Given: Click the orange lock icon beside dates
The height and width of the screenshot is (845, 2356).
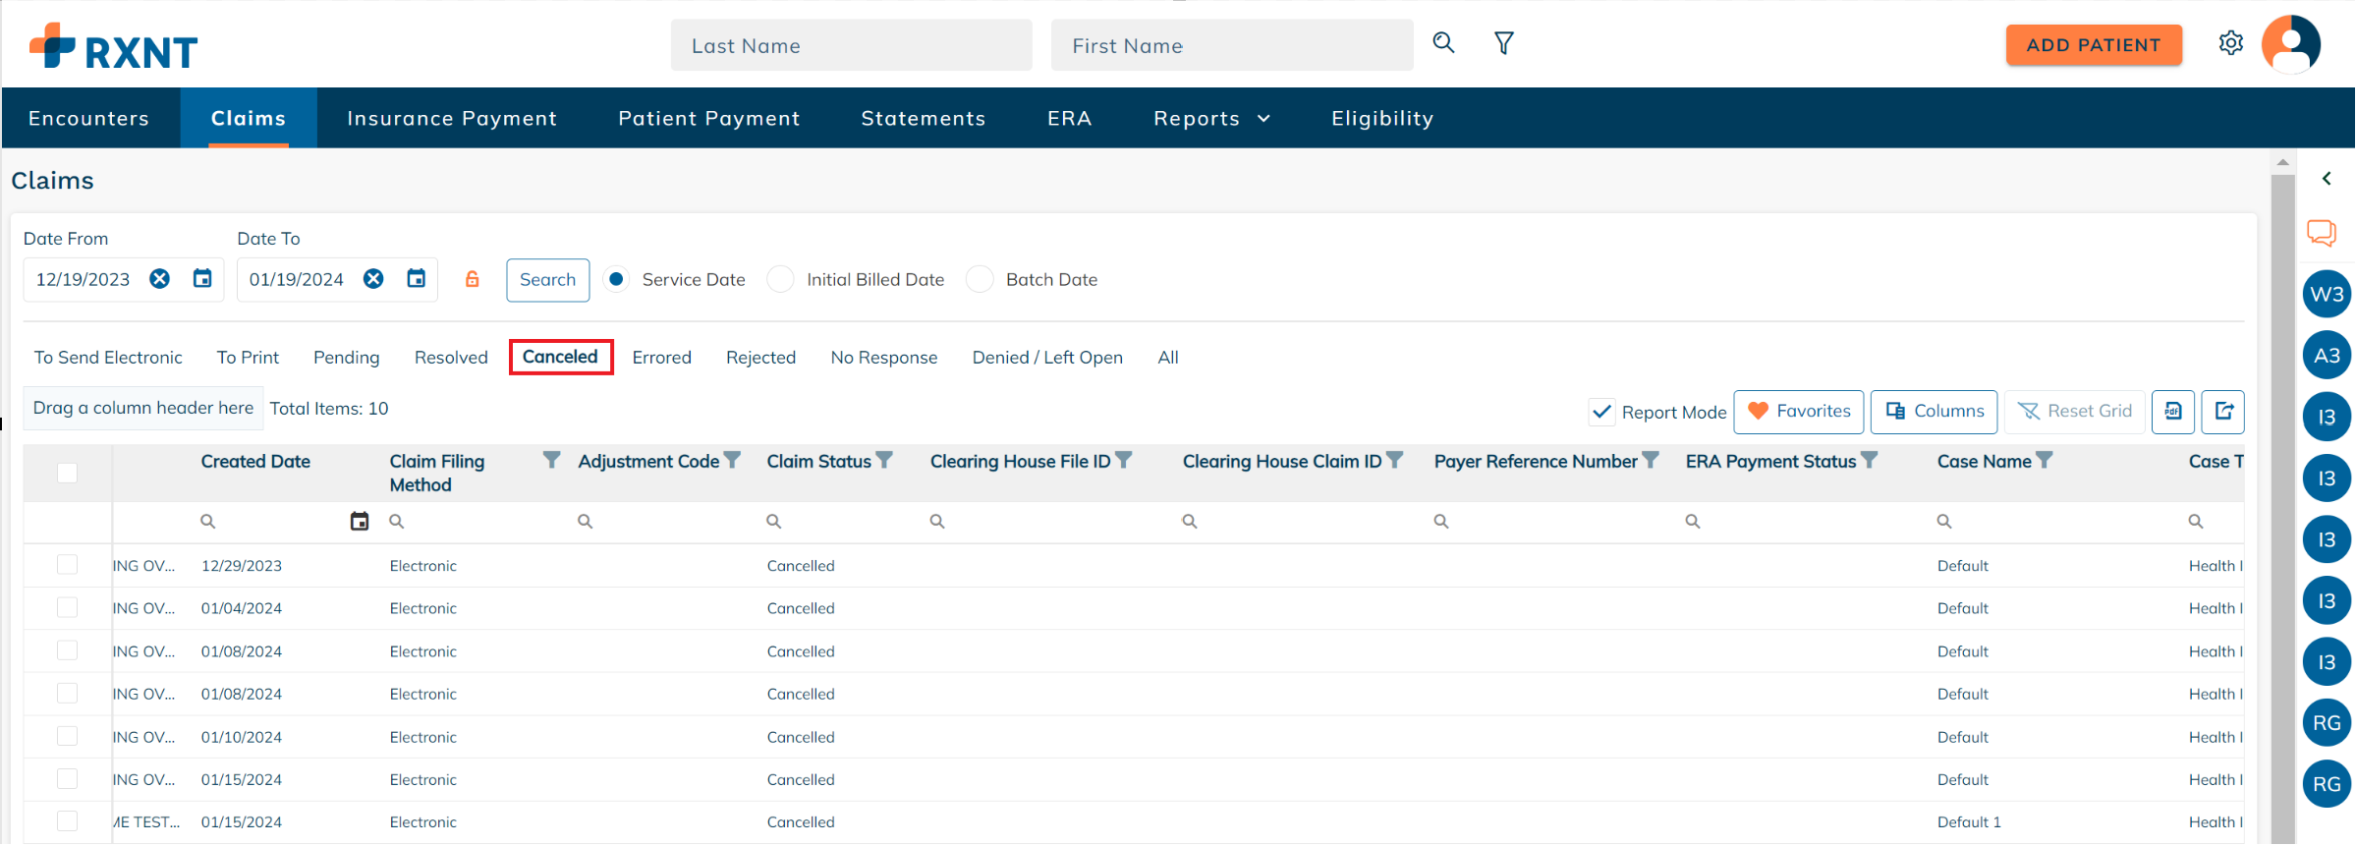Looking at the screenshot, I should [473, 279].
